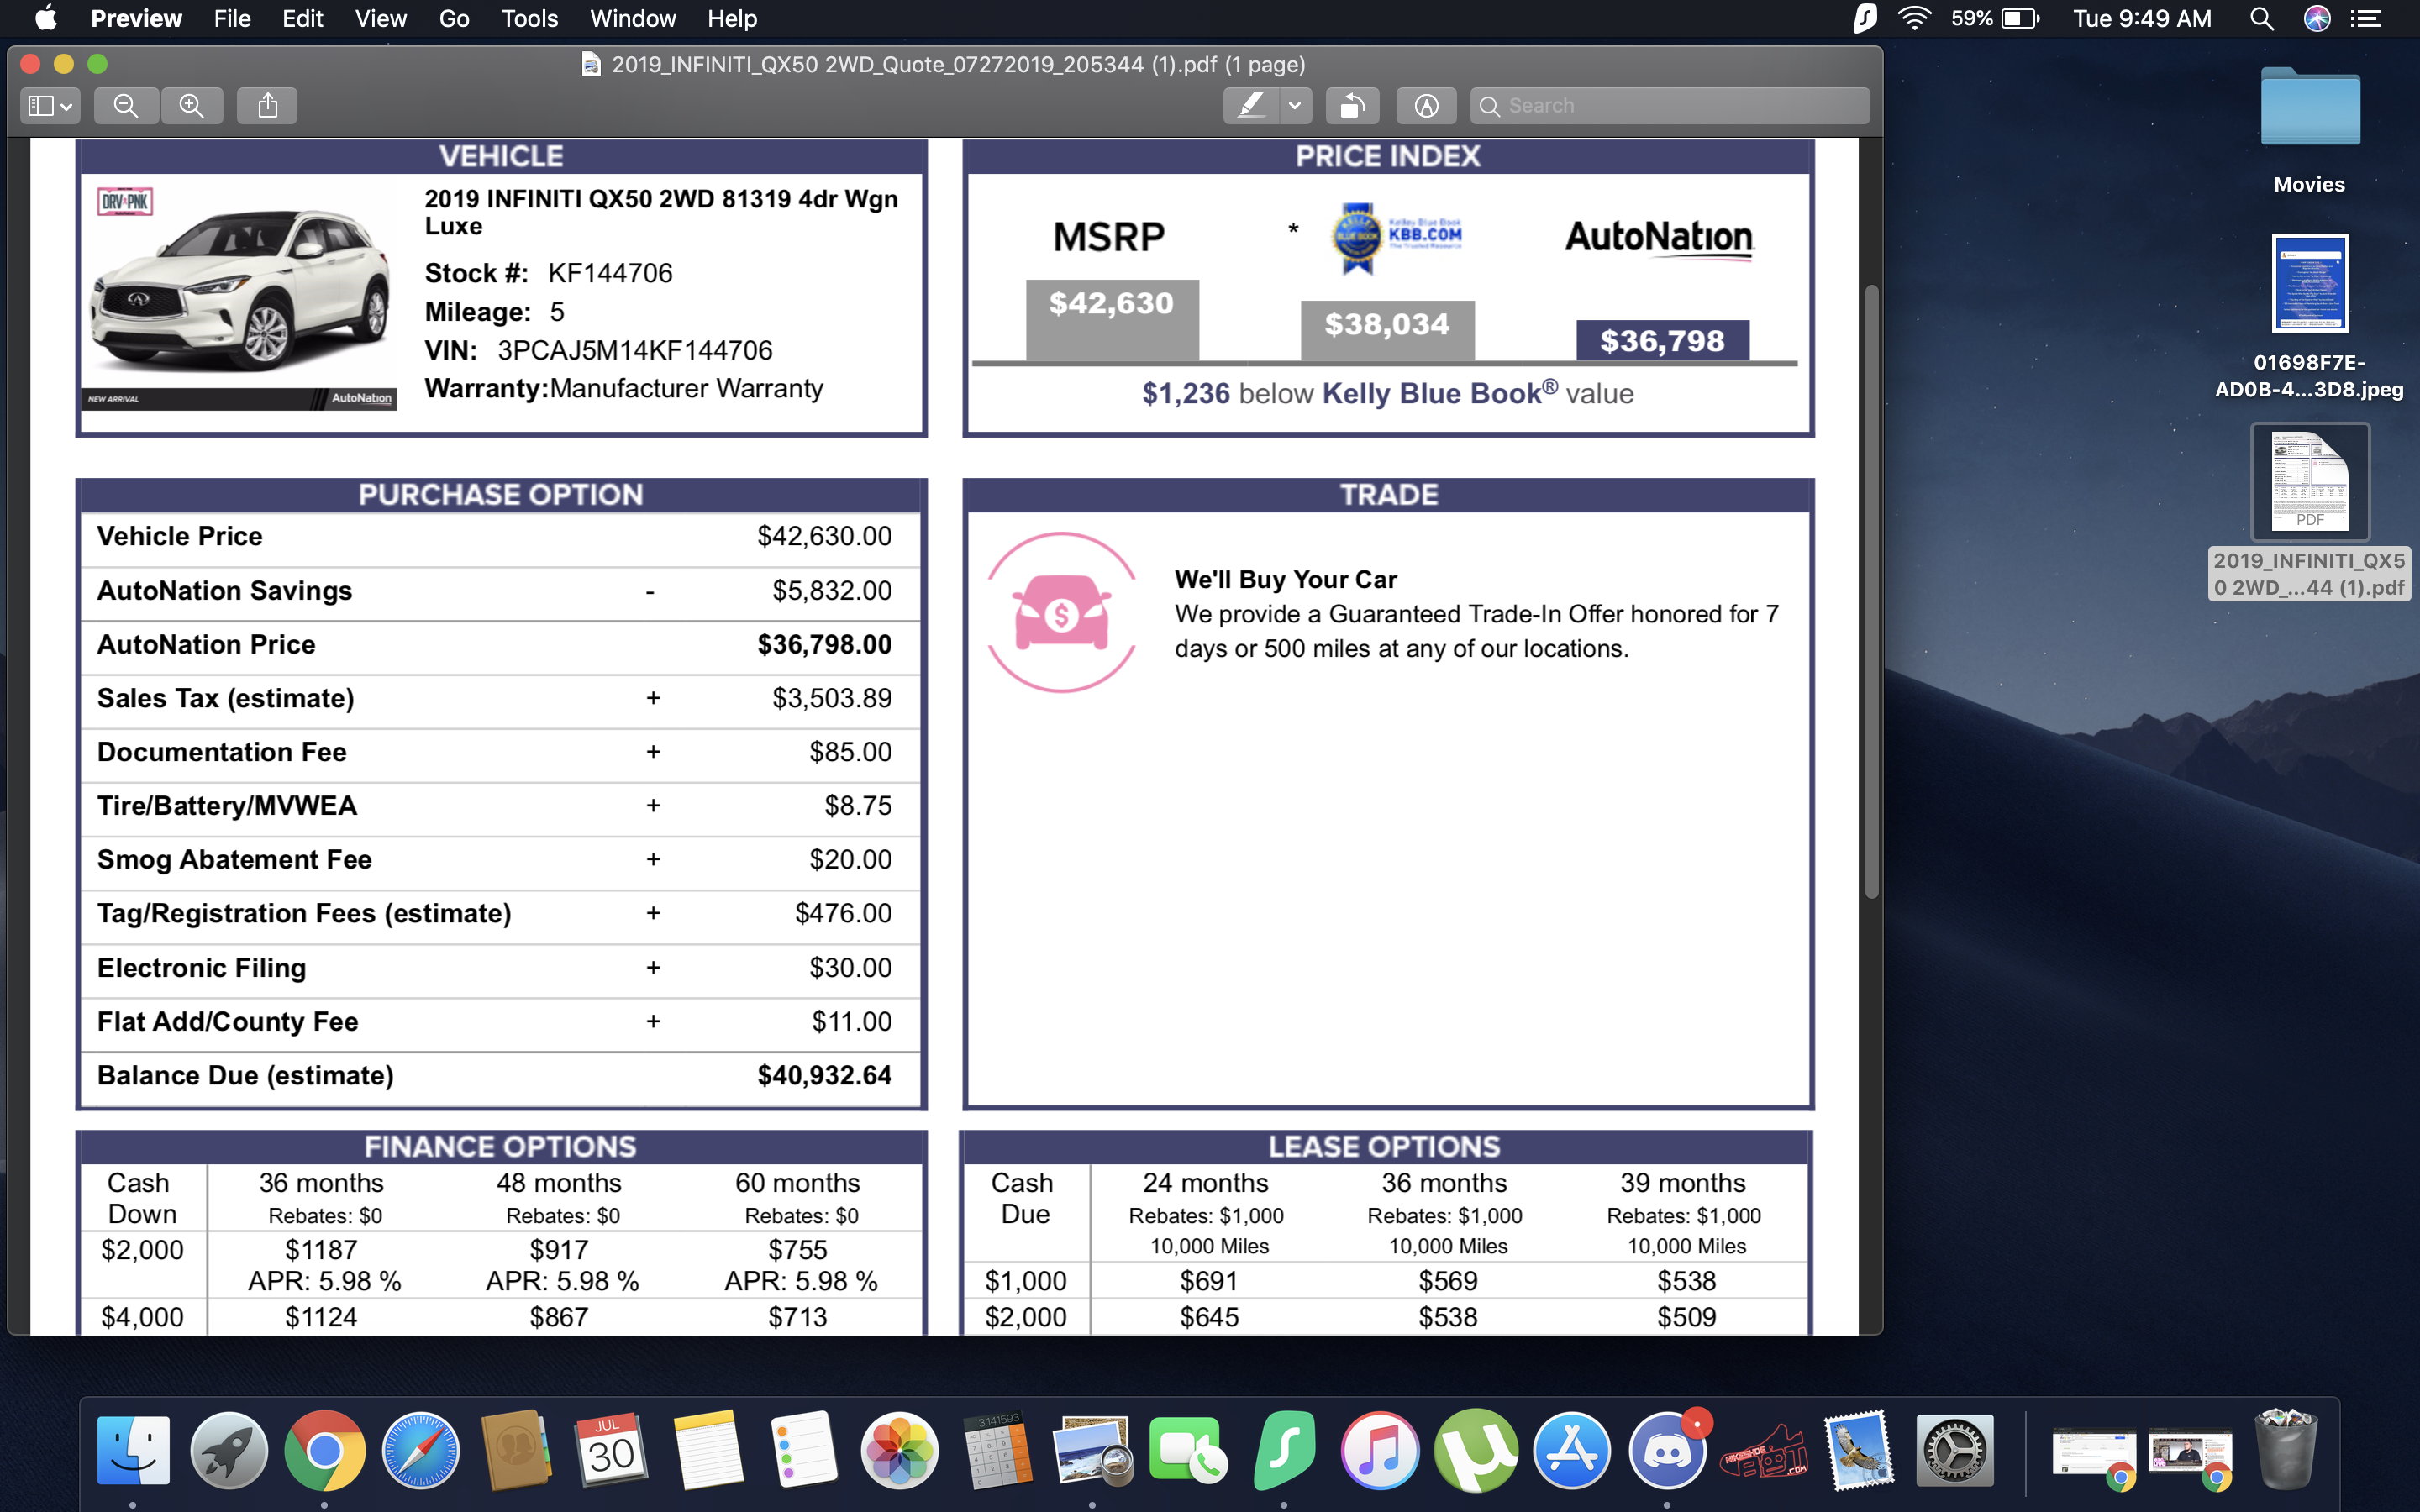2420x1512 pixels.
Task: Open Launchpad from the Dock
Action: 229,1450
